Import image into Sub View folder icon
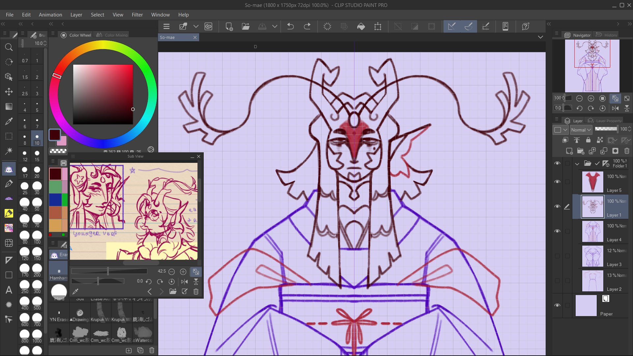Viewport: 633px width, 356px height. tap(173, 291)
